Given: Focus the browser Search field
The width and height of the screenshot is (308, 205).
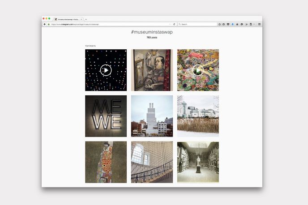Looking at the screenshot, I should coord(198,24).
